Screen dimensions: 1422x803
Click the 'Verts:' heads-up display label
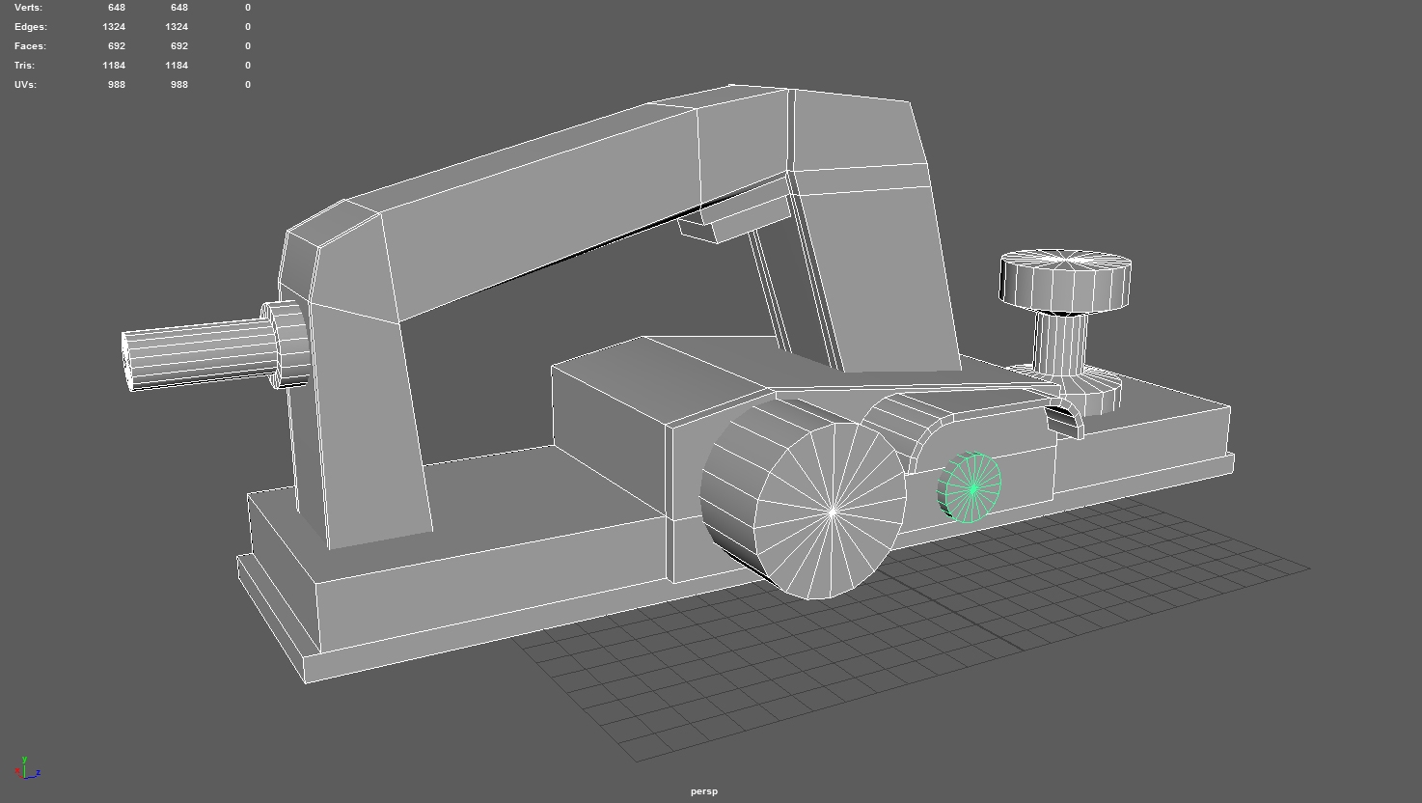point(28,8)
